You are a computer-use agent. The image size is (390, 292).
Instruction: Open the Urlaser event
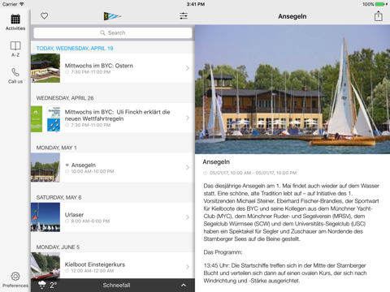pyautogui.click(x=113, y=217)
